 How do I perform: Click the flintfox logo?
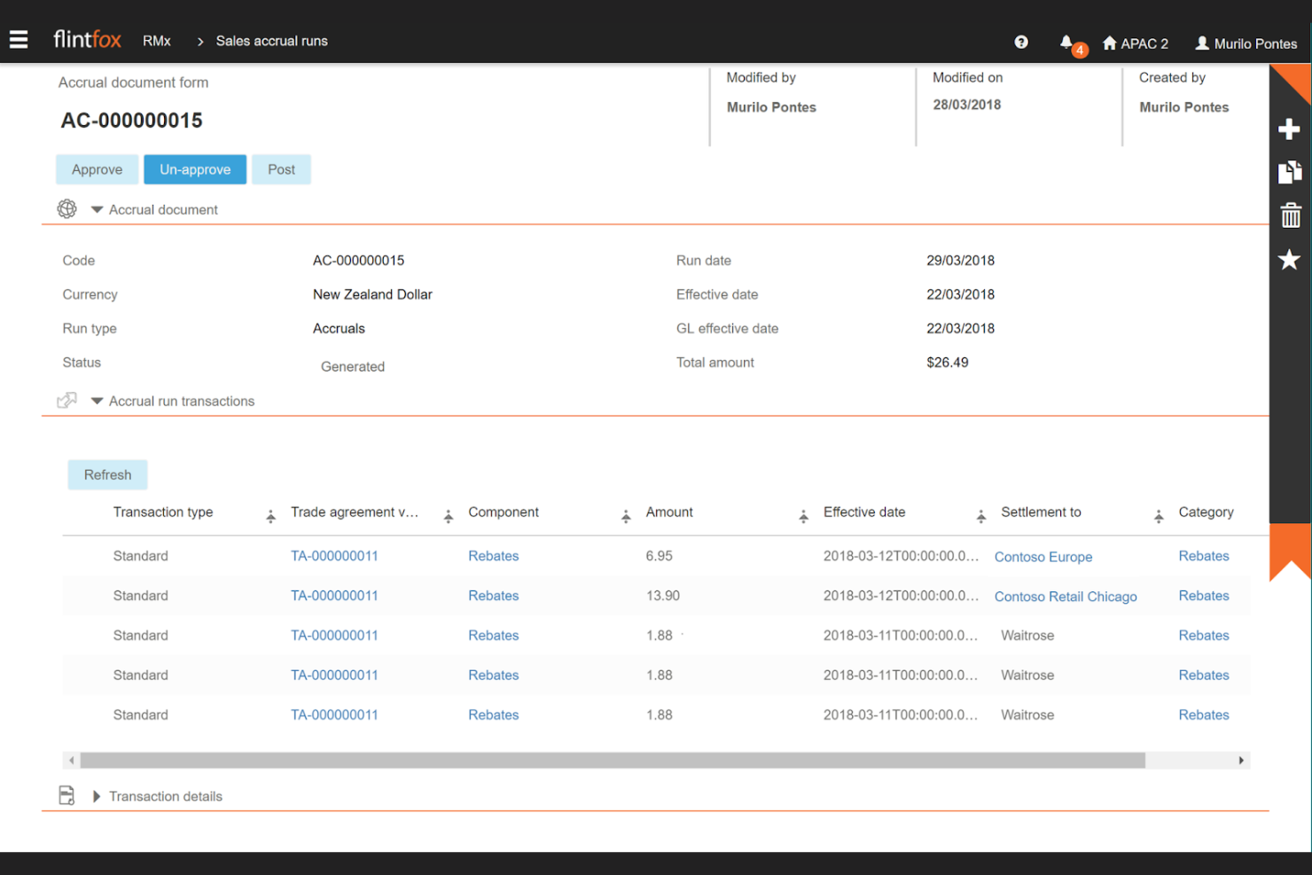(87, 39)
